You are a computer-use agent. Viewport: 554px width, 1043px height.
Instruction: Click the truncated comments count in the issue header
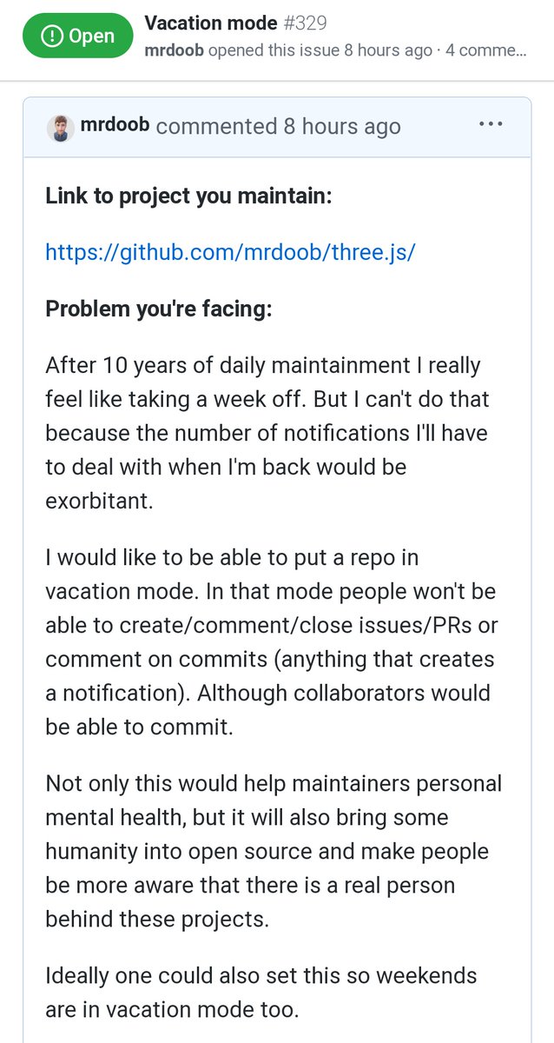(485, 50)
